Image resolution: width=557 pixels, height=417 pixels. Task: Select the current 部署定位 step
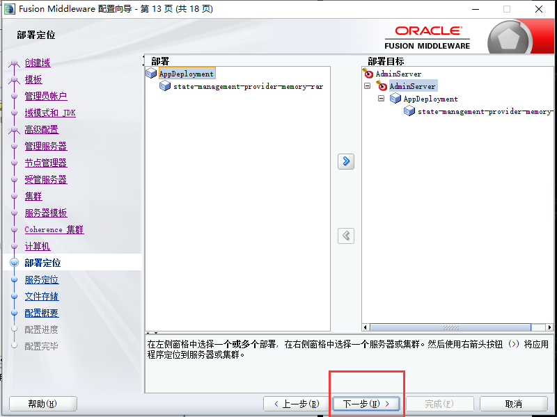(x=42, y=263)
